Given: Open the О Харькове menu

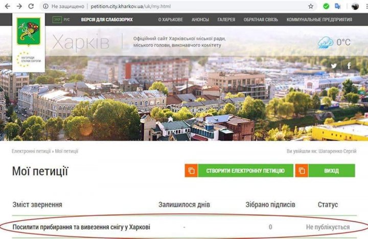Looking at the screenshot, I should click(171, 20).
